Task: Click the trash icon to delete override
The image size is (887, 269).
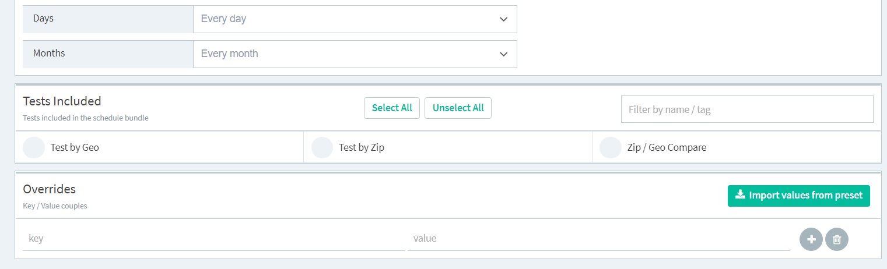Action: 837,239
